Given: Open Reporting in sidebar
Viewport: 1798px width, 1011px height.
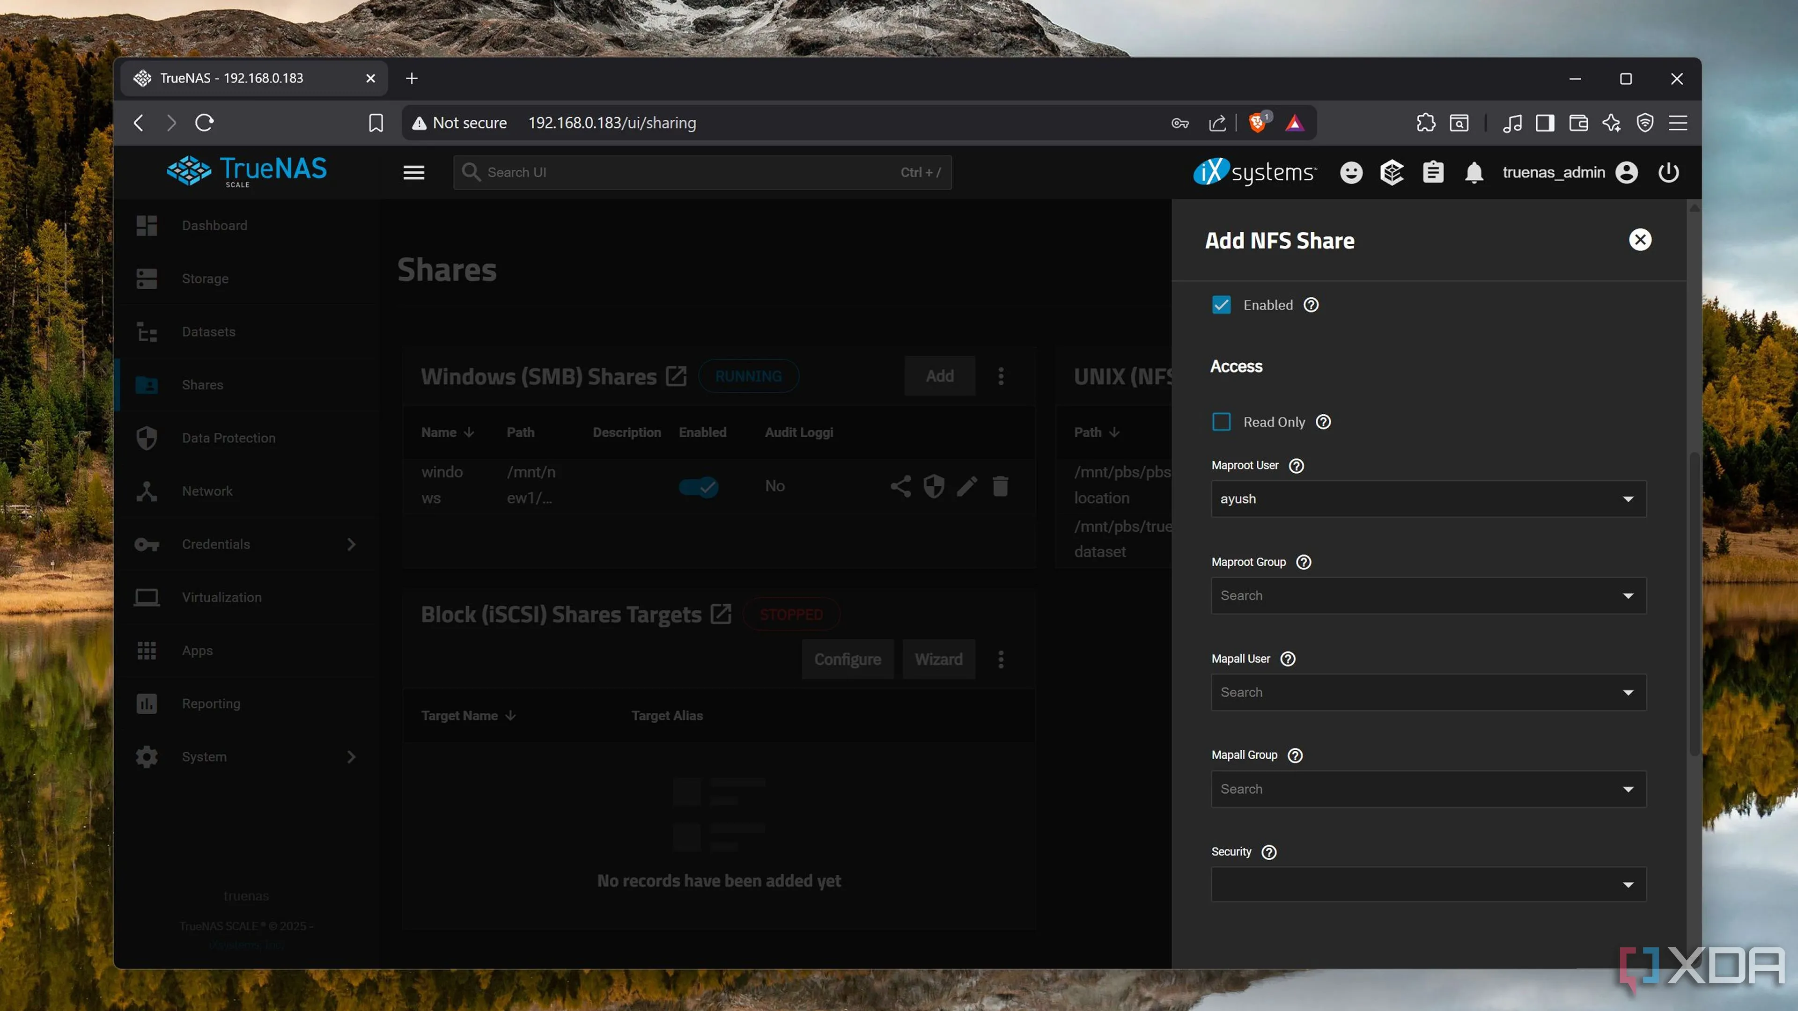Looking at the screenshot, I should coord(246,703).
